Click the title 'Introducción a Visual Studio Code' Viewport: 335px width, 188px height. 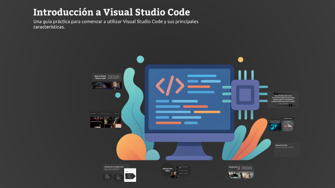coord(111,12)
